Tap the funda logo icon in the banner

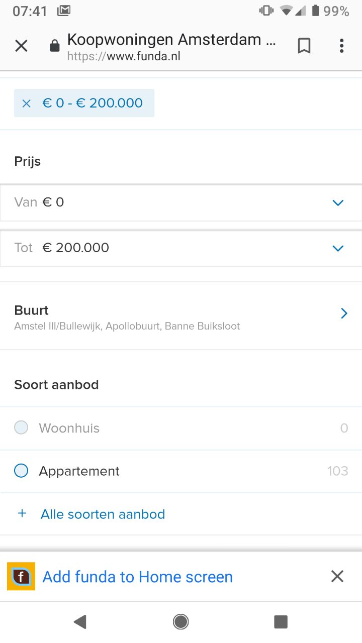click(x=21, y=576)
